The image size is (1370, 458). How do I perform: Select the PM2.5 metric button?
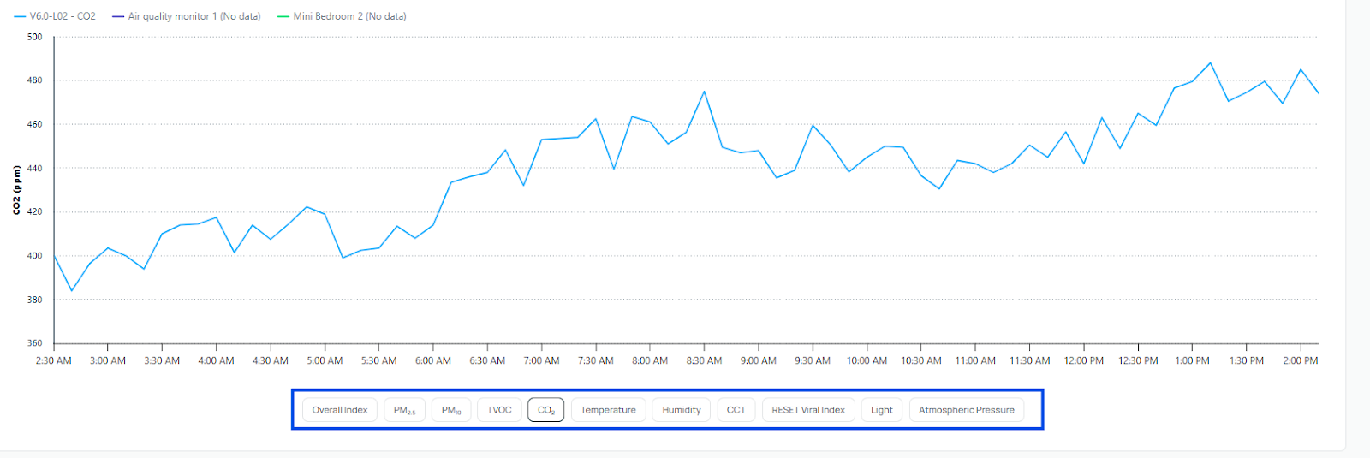[x=404, y=410]
